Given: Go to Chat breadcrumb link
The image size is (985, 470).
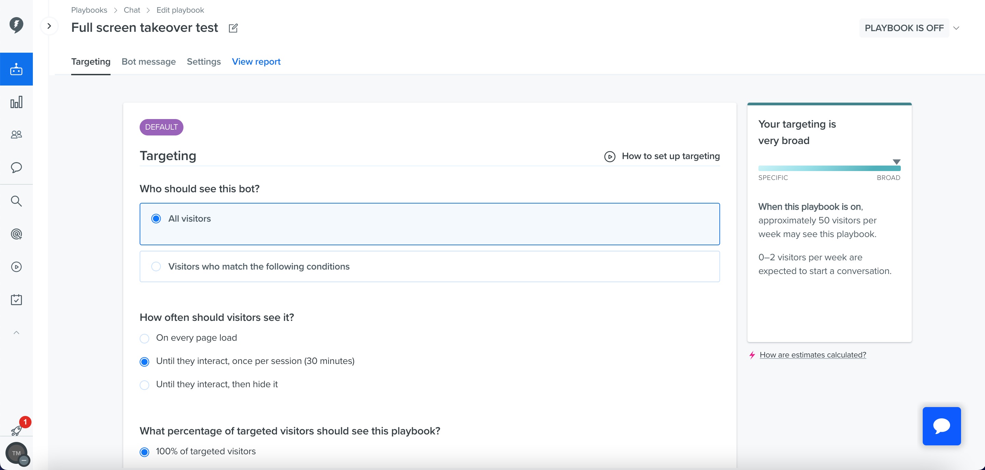Looking at the screenshot, I should click(x=132, y=10).
